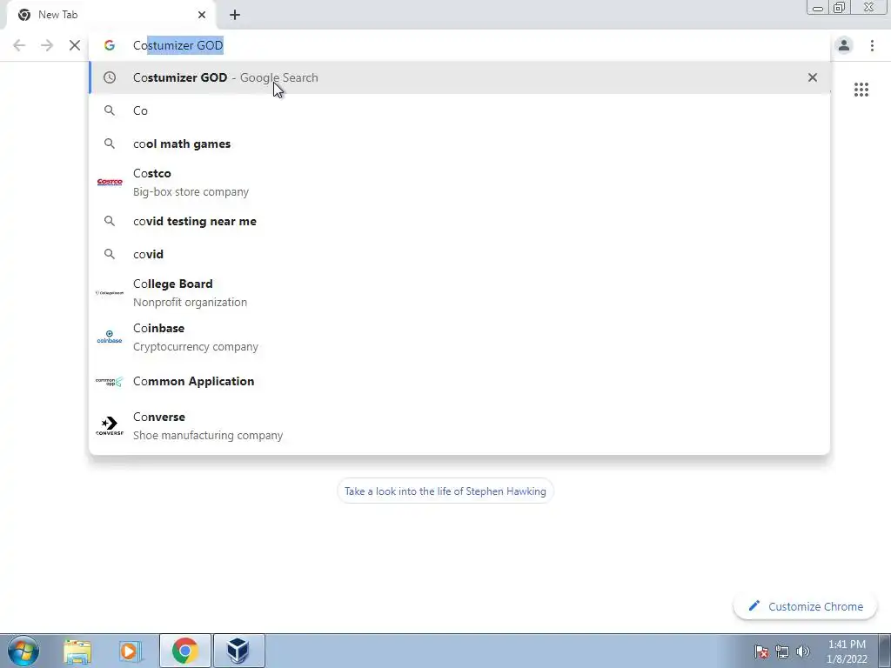Open the Google apps grid
891x668 pixels.
[x=861, y=90]
